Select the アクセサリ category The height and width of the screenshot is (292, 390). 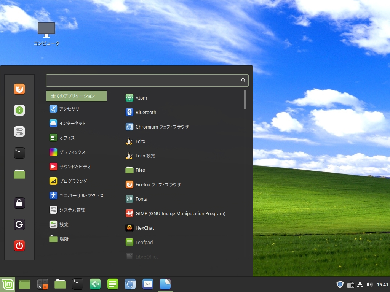(69, 109)
